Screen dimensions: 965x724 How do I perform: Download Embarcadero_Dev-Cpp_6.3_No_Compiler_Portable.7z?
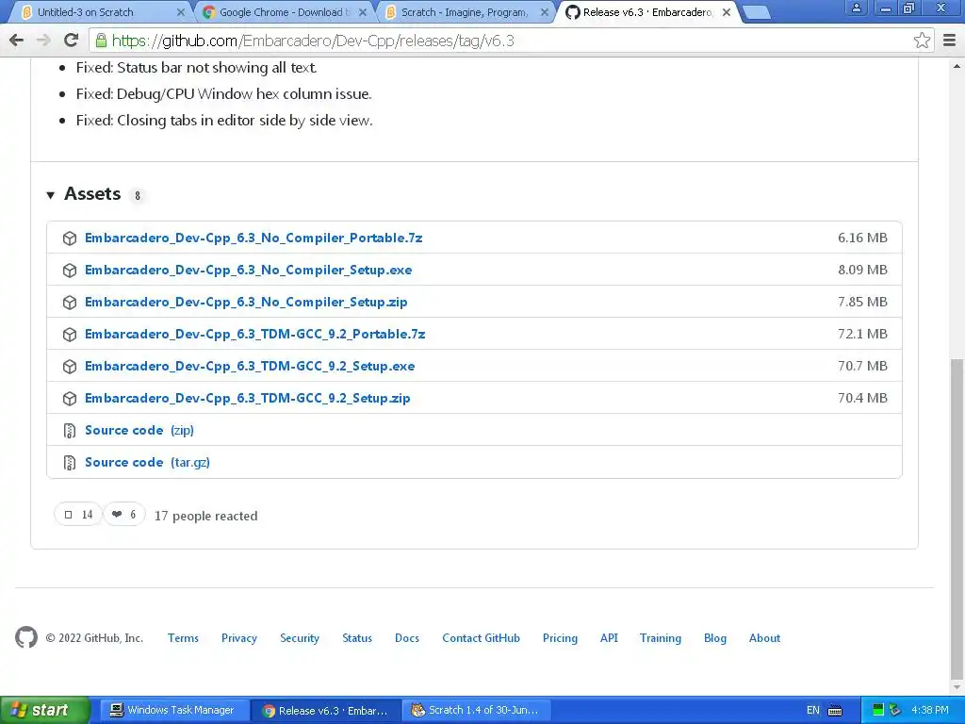(254, 239)
